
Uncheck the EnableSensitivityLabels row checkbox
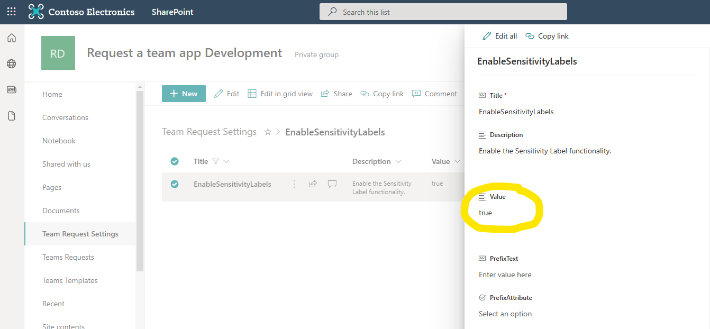tap(175, 184)
